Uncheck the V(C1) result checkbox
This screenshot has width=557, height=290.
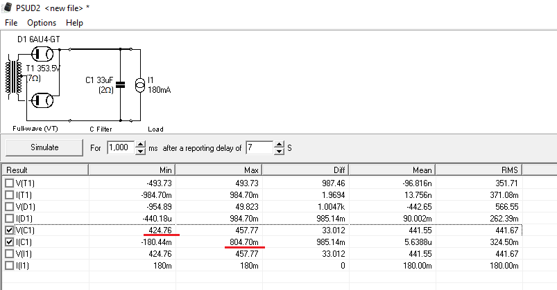[10, 230]
